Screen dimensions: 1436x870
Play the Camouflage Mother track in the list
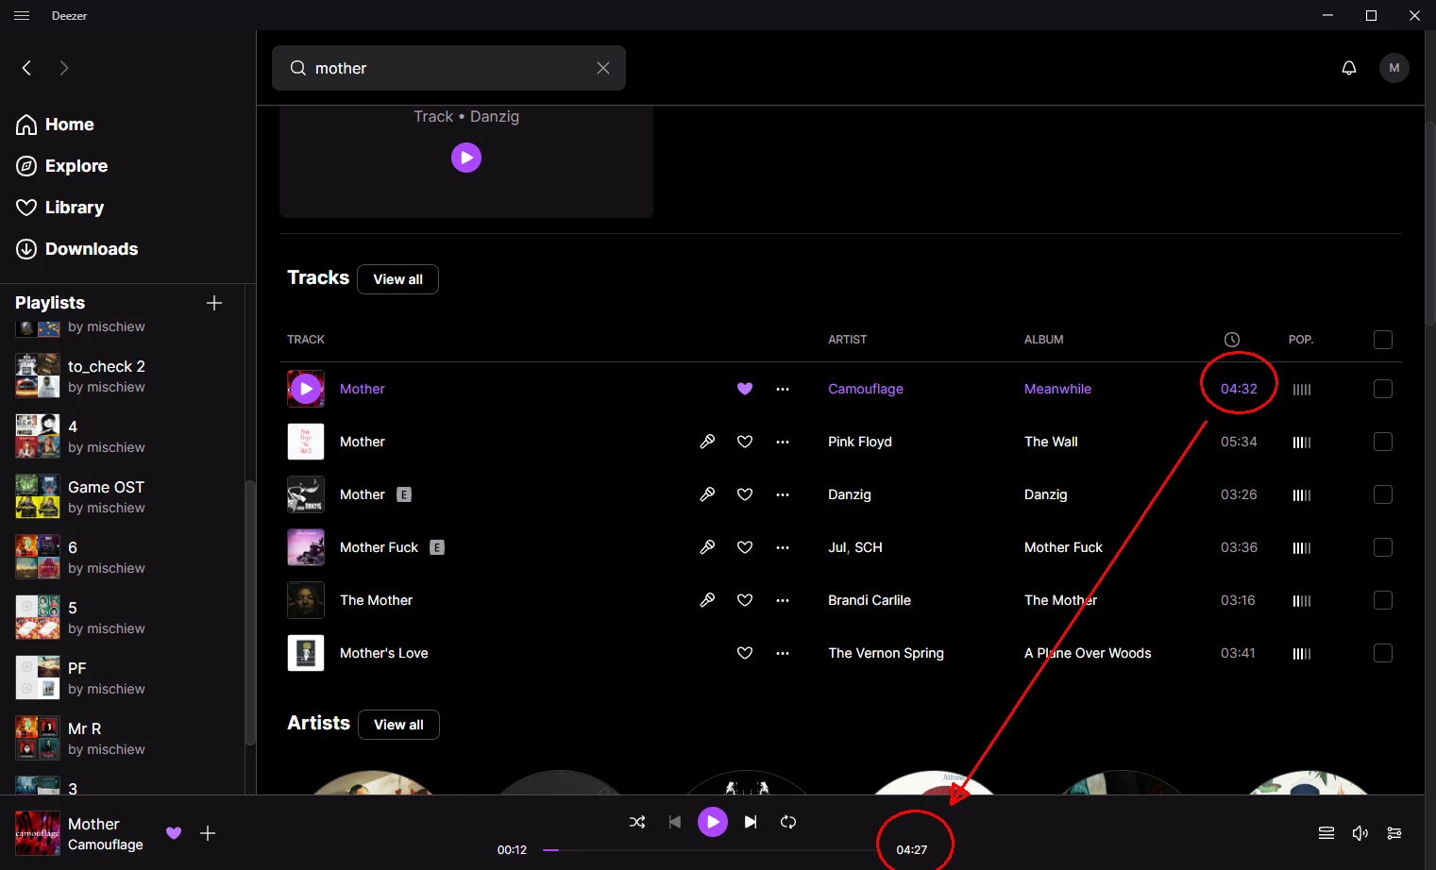(x=306, y=389)
